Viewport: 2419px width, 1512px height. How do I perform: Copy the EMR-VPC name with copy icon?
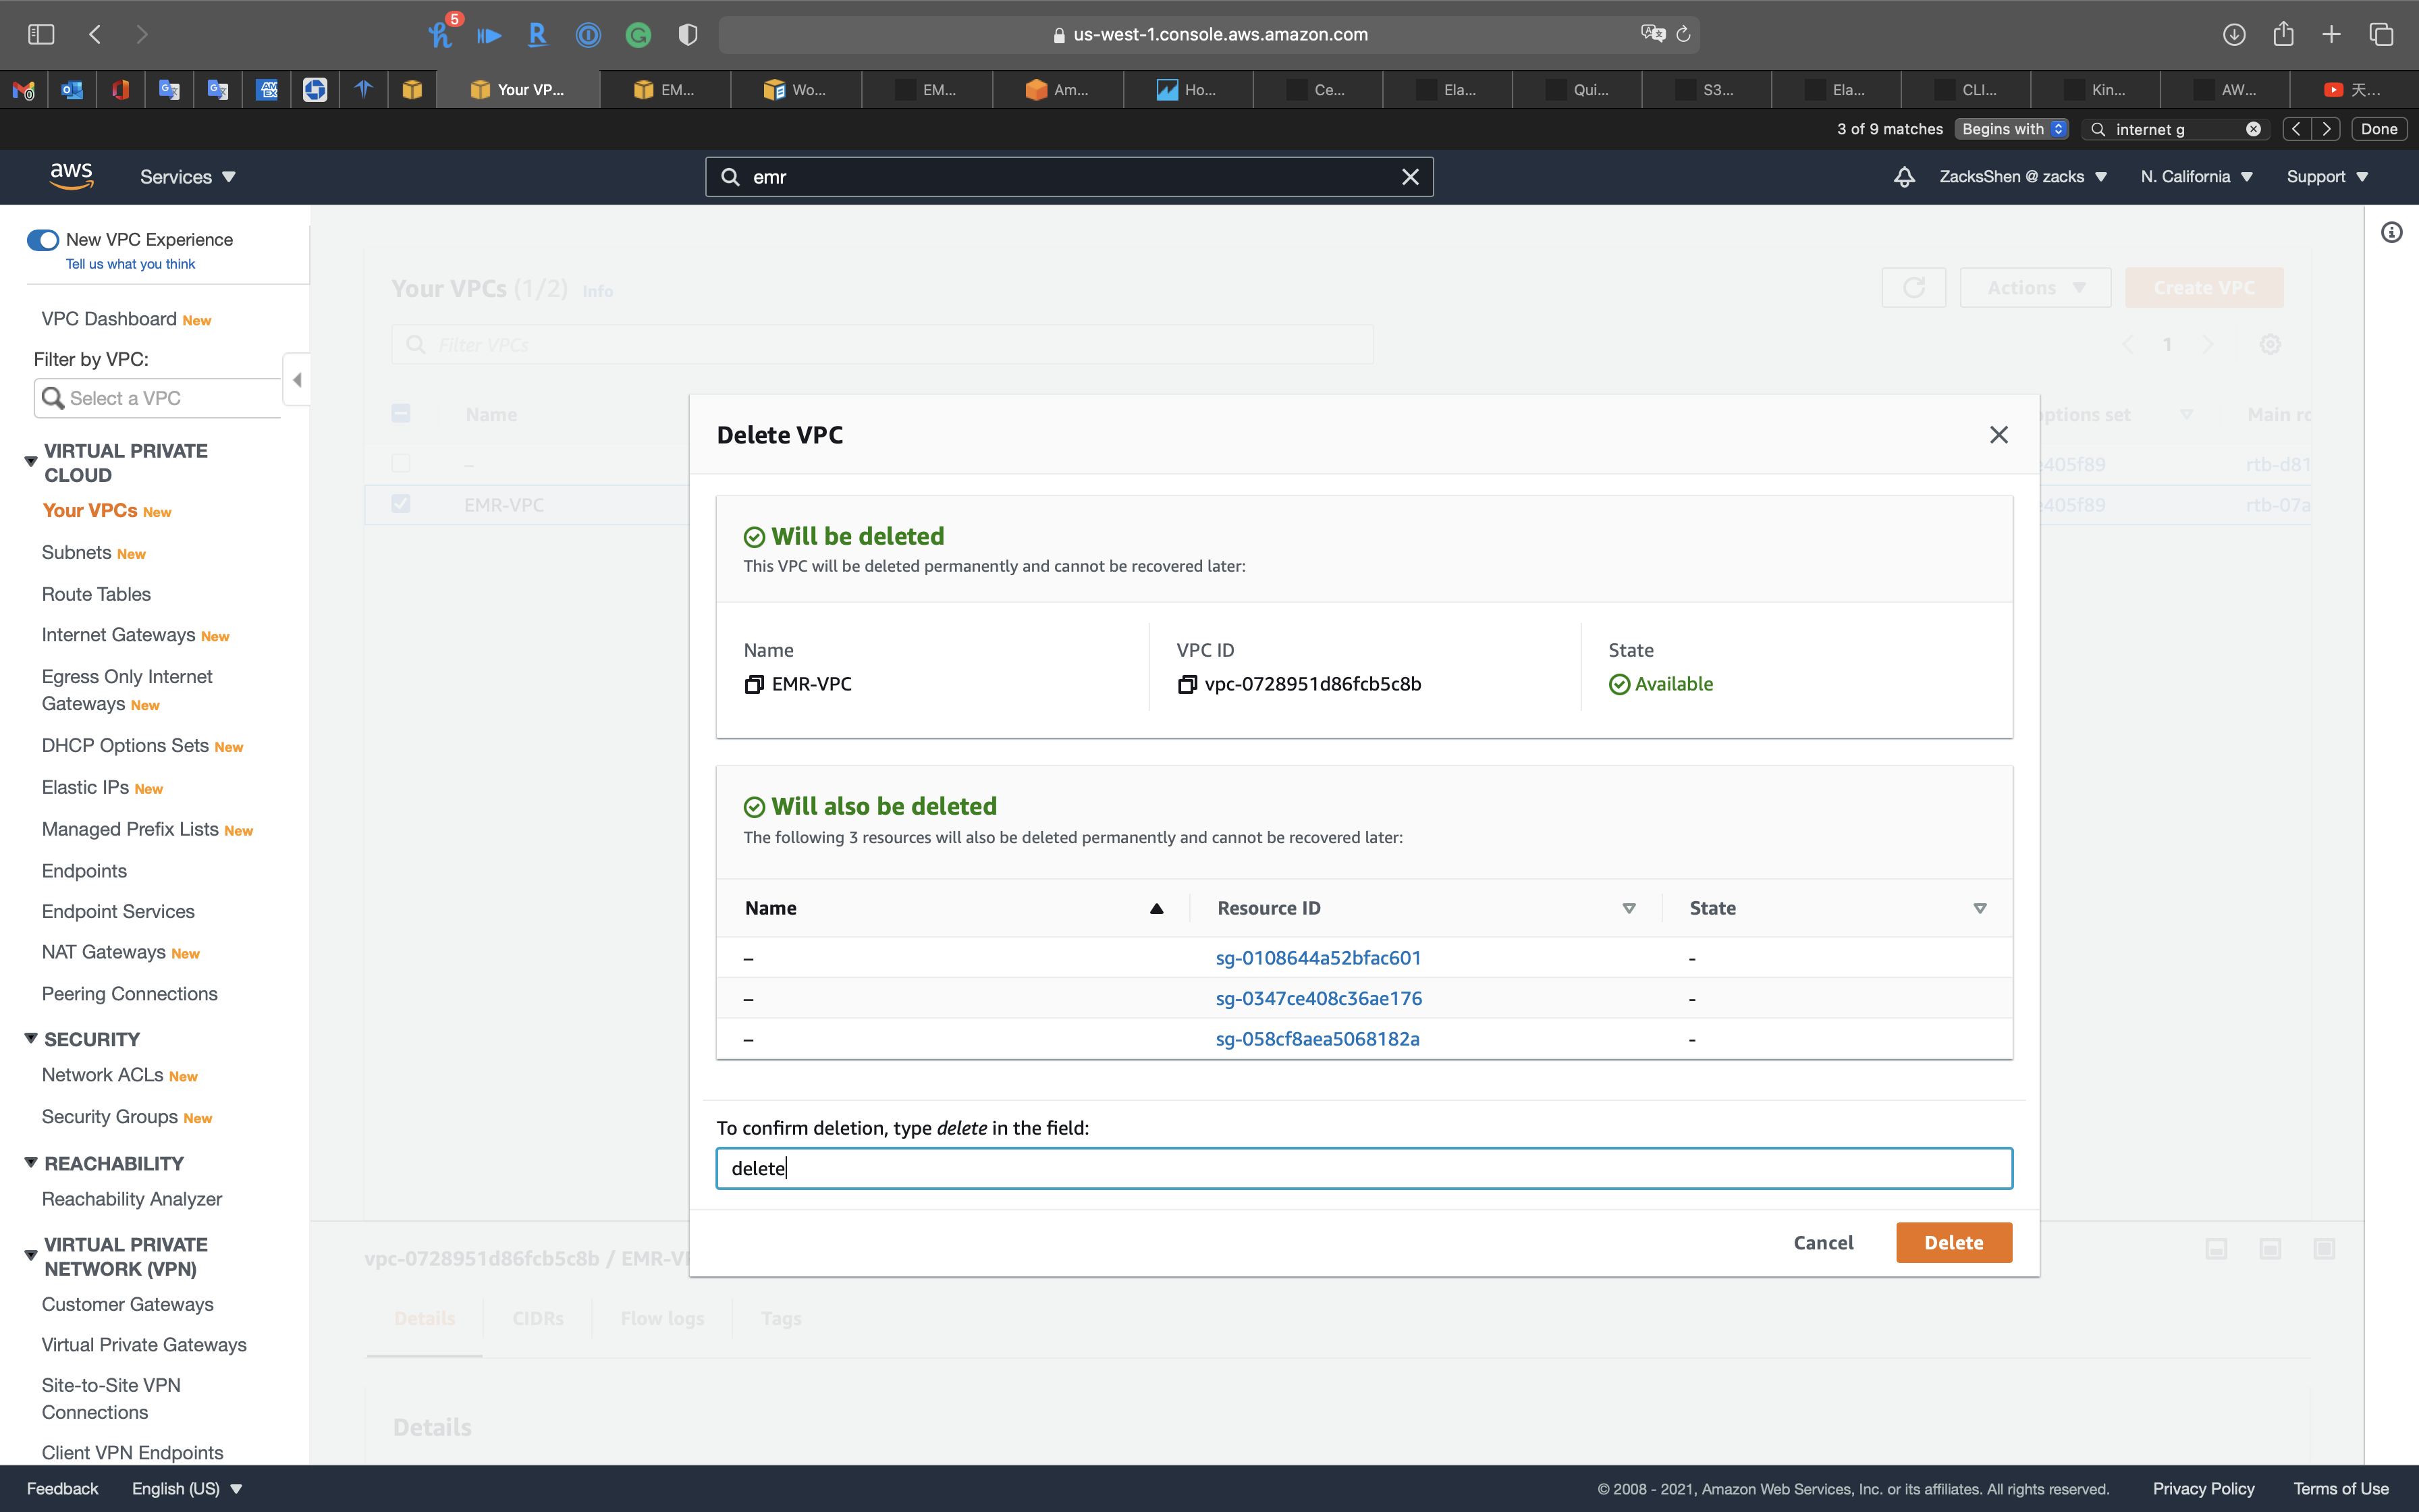754,684
